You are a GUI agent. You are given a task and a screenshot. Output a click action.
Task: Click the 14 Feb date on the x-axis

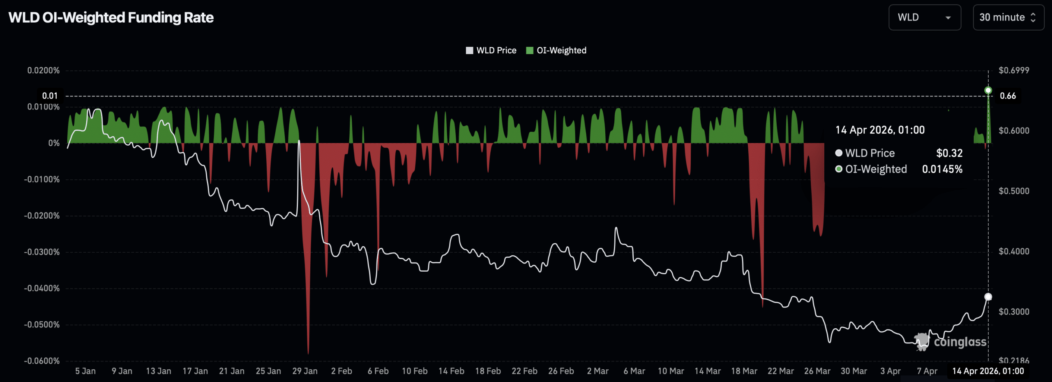pyautogui.click(x=451, y=371)
